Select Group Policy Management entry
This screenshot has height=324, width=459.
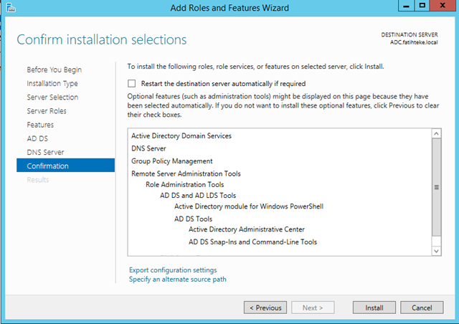coord(172,161)
